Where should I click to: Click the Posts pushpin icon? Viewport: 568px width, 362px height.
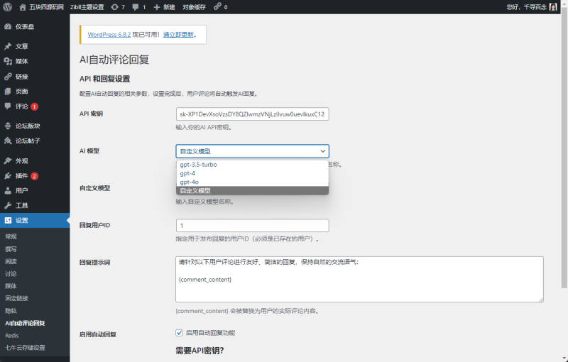pyautogui.click(x=8, y=46)
